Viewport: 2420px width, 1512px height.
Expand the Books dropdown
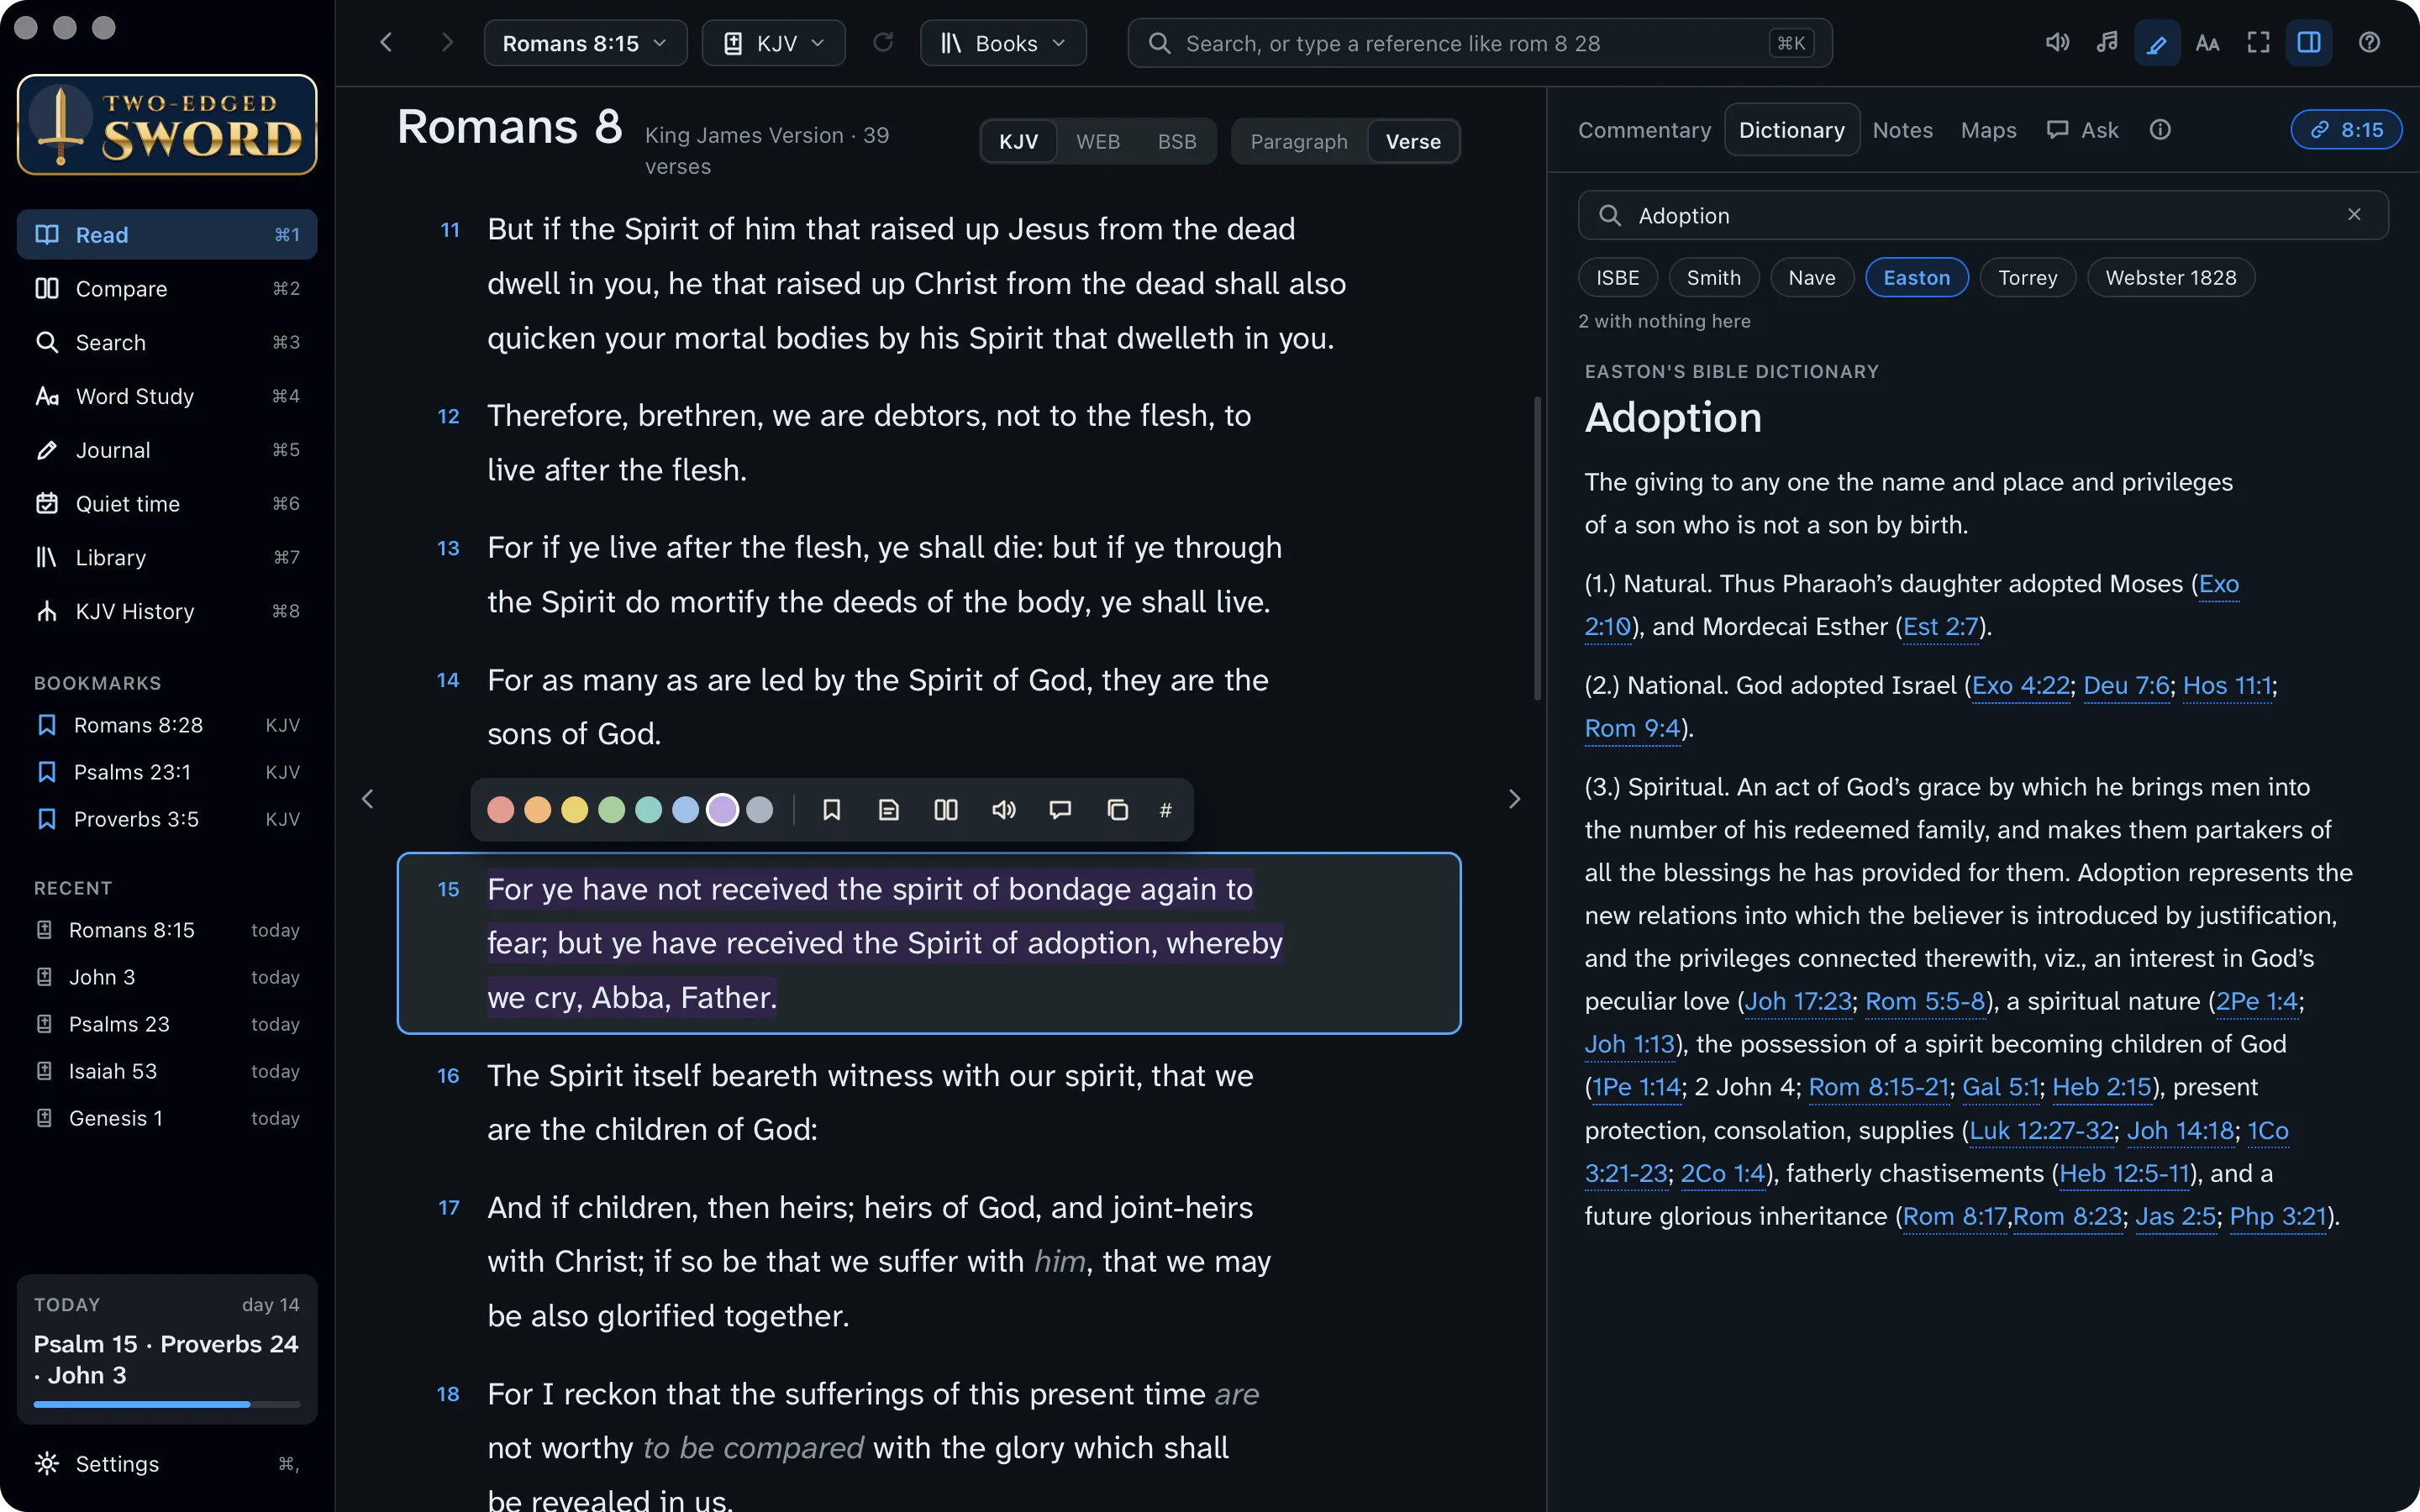click(x=1003, y=43)
